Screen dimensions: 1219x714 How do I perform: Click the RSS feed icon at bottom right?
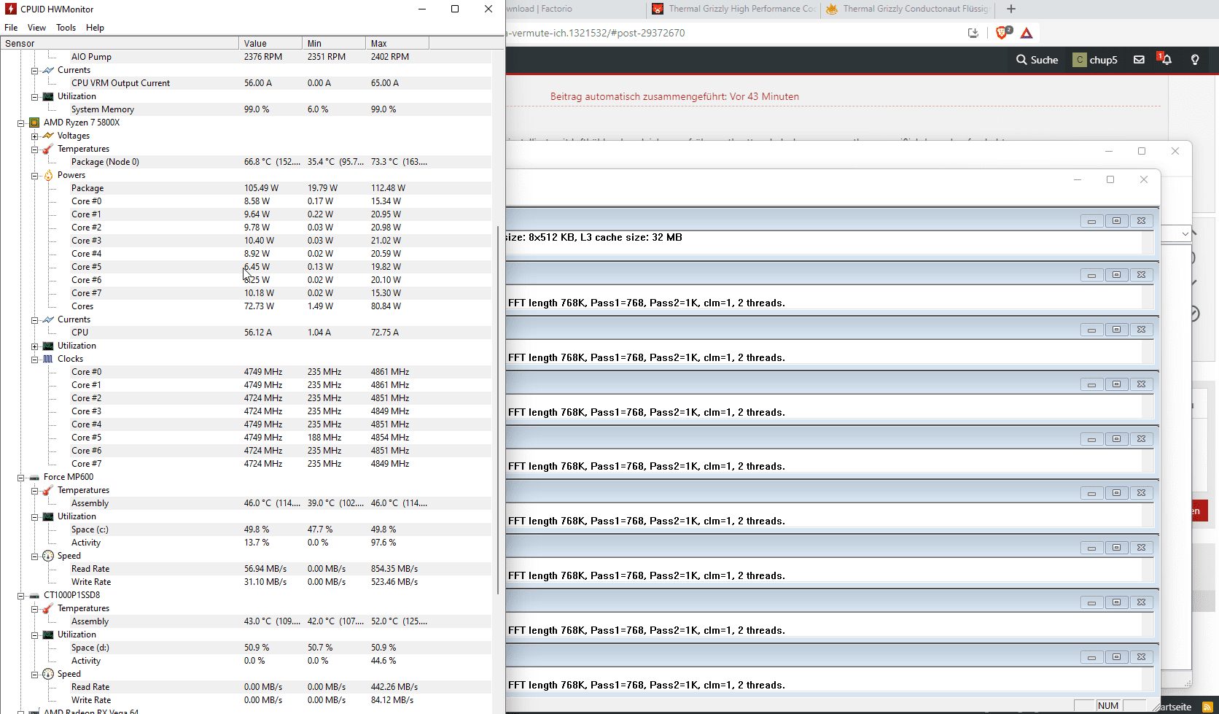point(1207,707)
